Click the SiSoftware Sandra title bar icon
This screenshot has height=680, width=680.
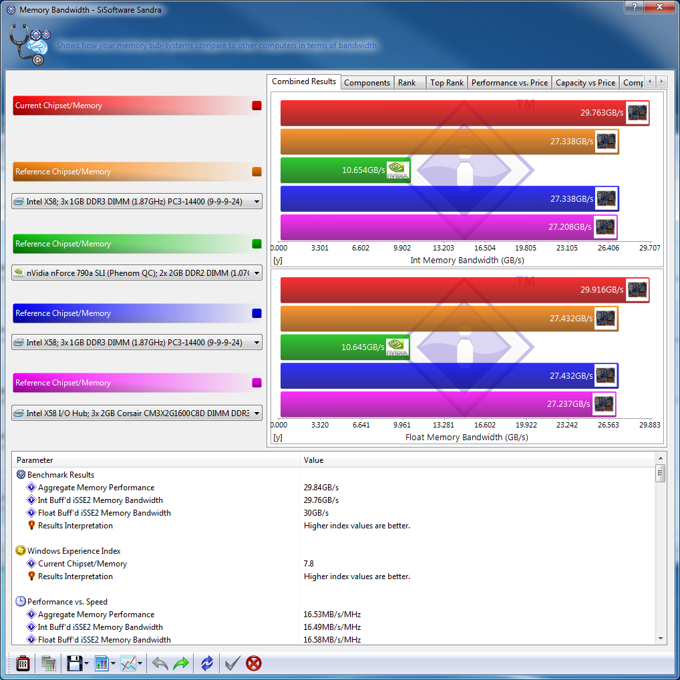coord(11,9)
